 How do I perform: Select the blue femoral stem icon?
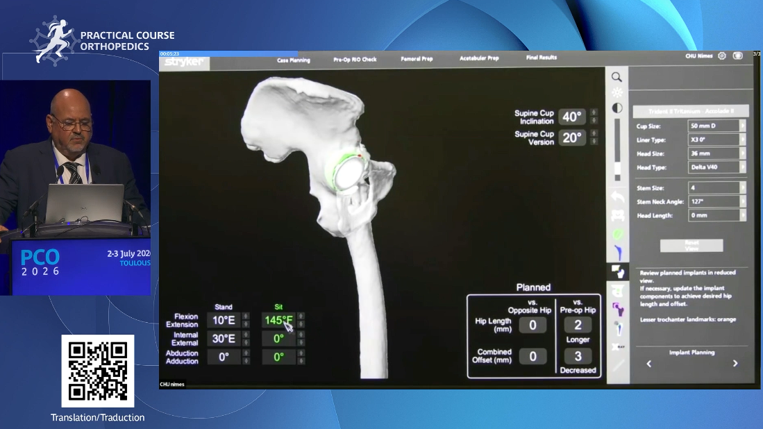618,253
